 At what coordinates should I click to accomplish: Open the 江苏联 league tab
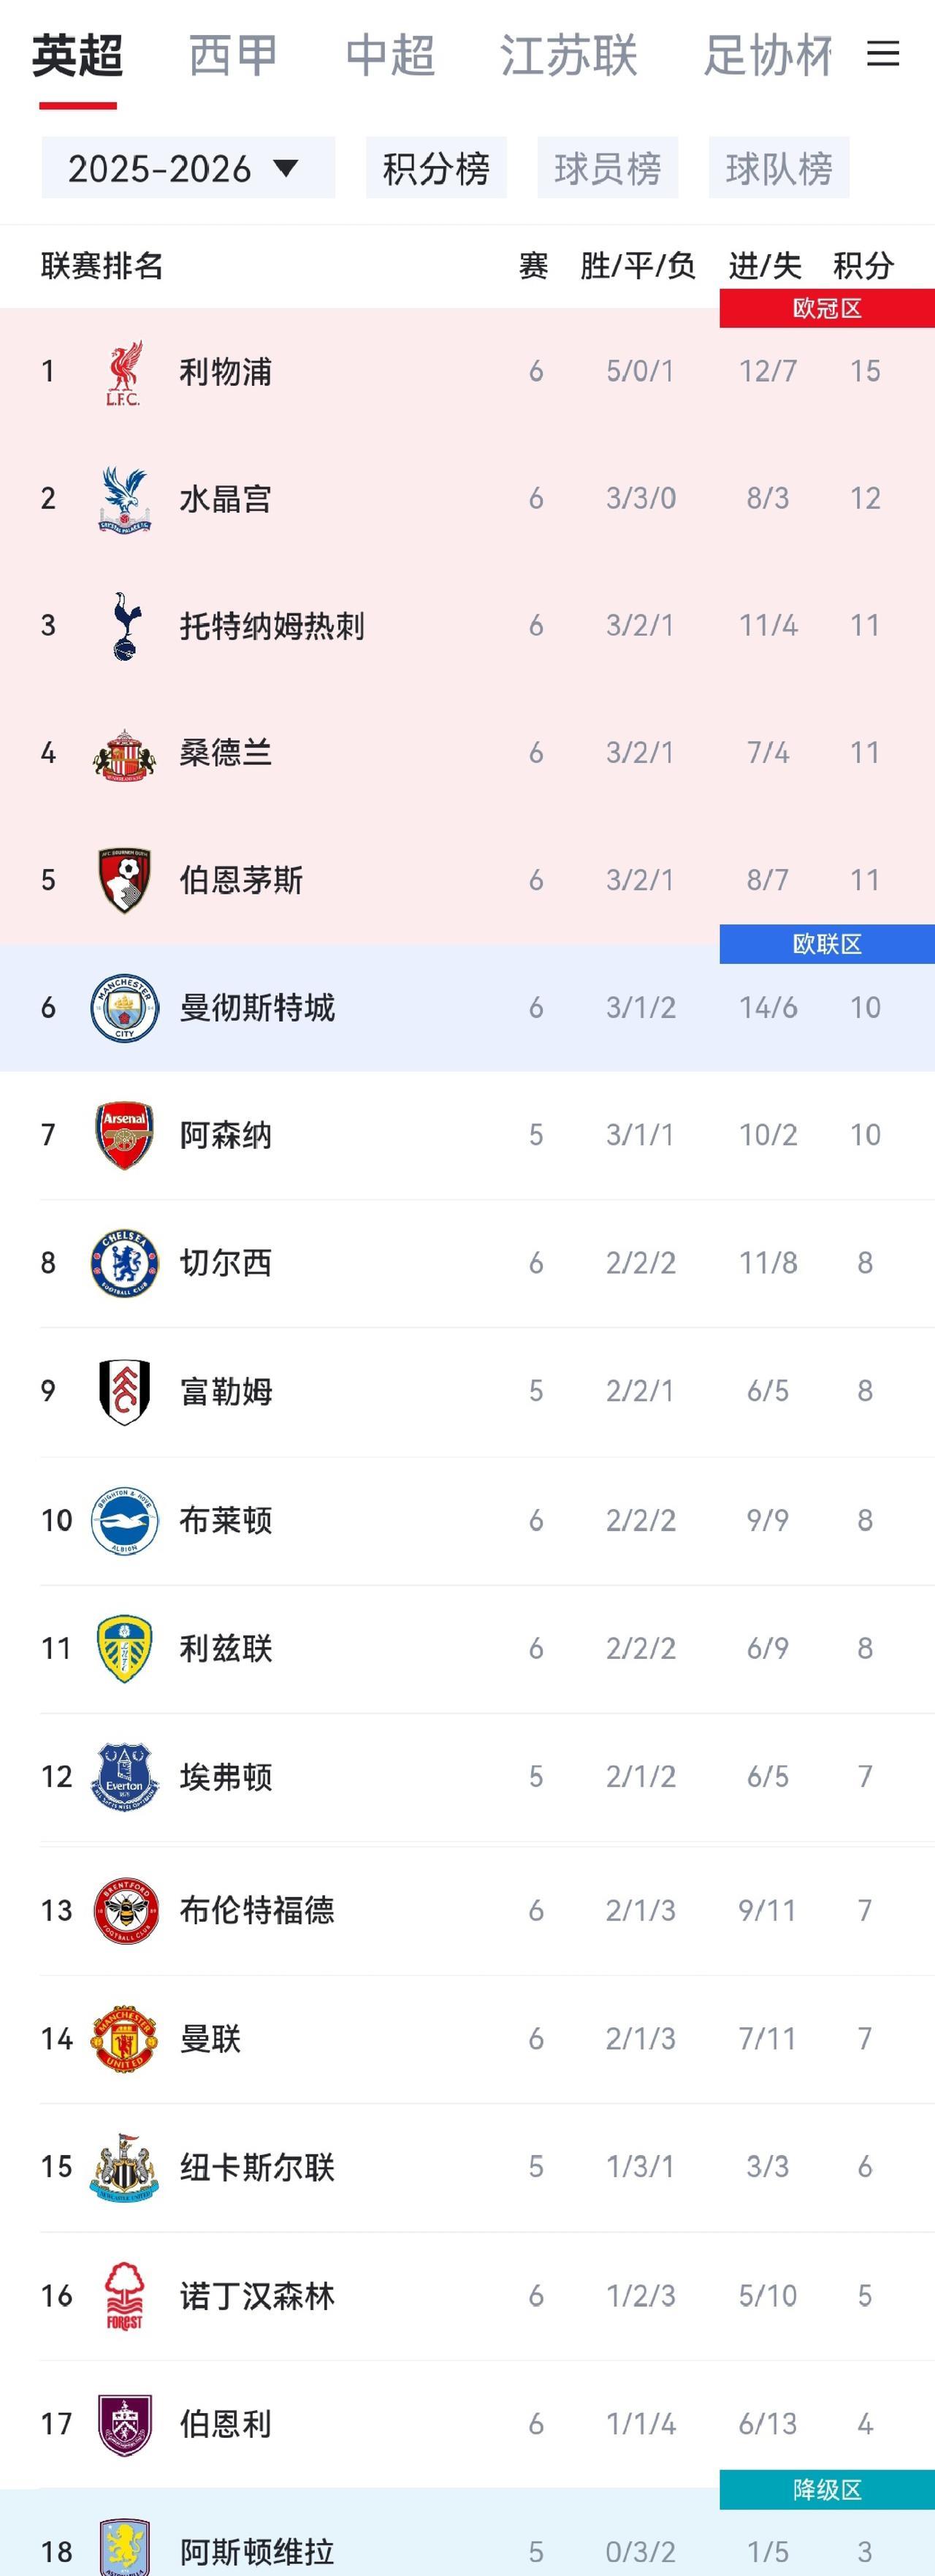click(x=569, y=55)
